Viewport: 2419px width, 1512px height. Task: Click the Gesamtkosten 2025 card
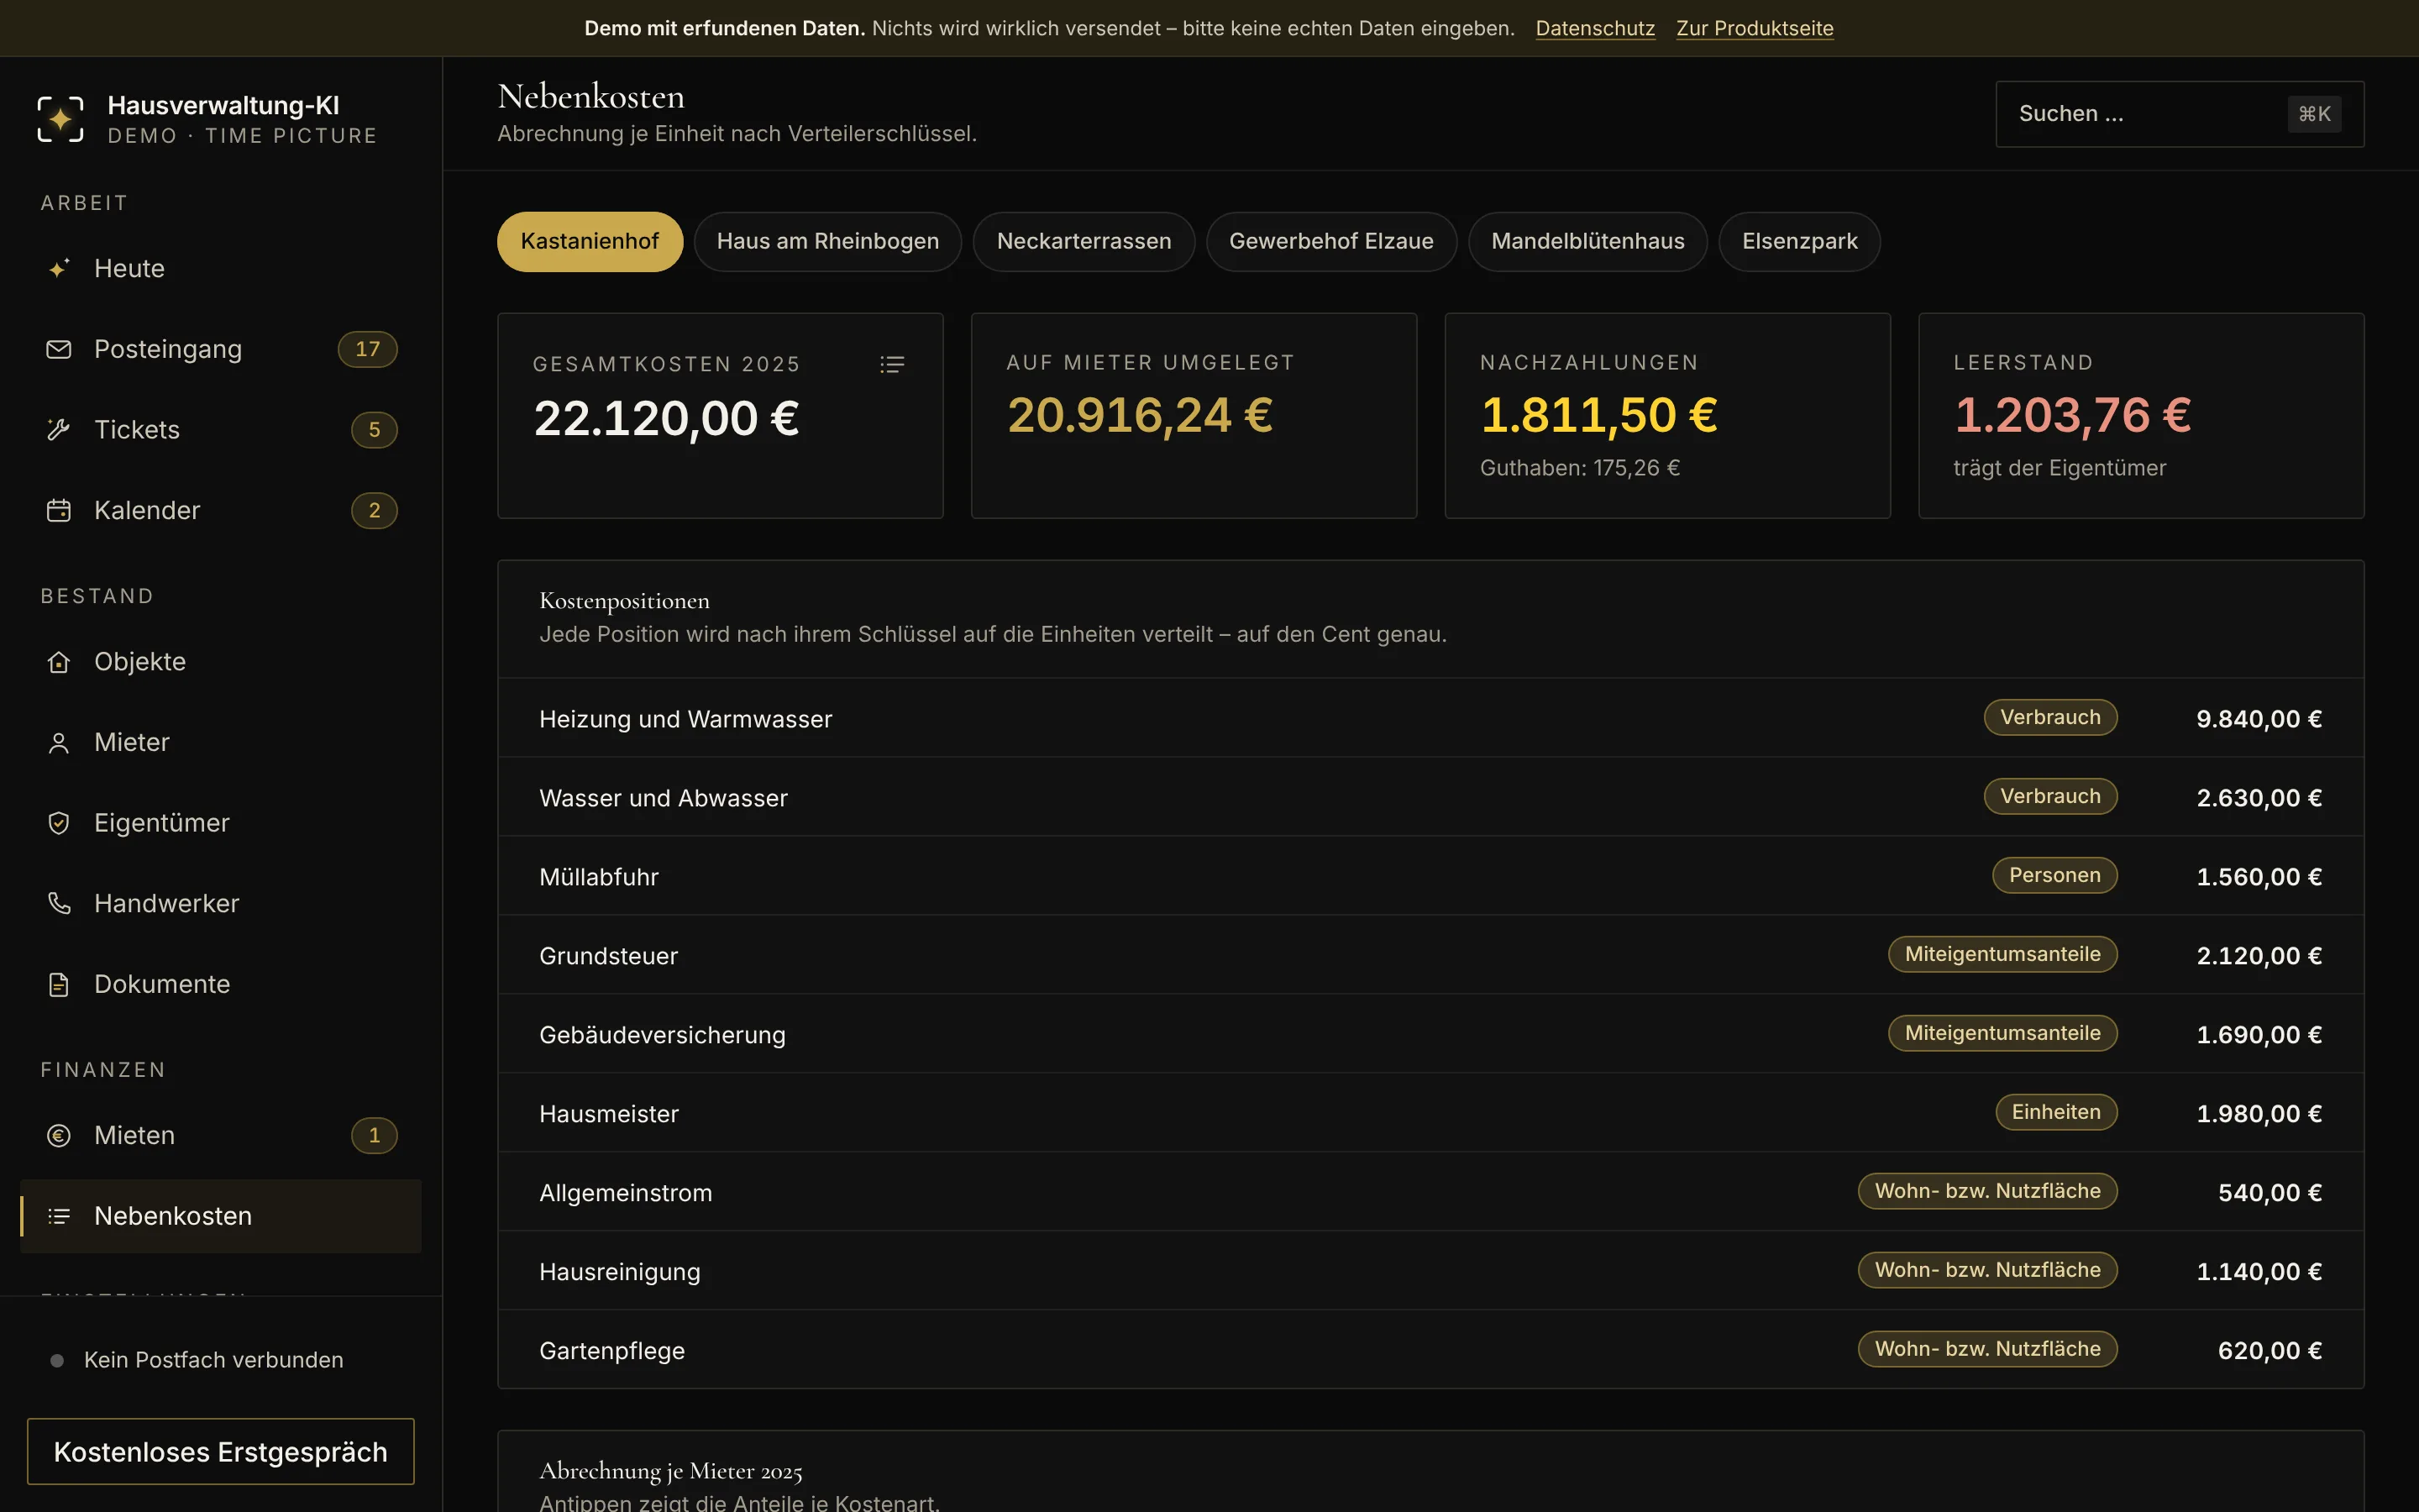click(x=720, y=416)
